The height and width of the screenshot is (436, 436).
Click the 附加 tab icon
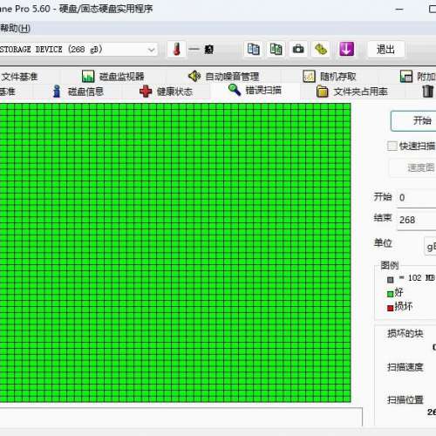[x=406, y=77]
